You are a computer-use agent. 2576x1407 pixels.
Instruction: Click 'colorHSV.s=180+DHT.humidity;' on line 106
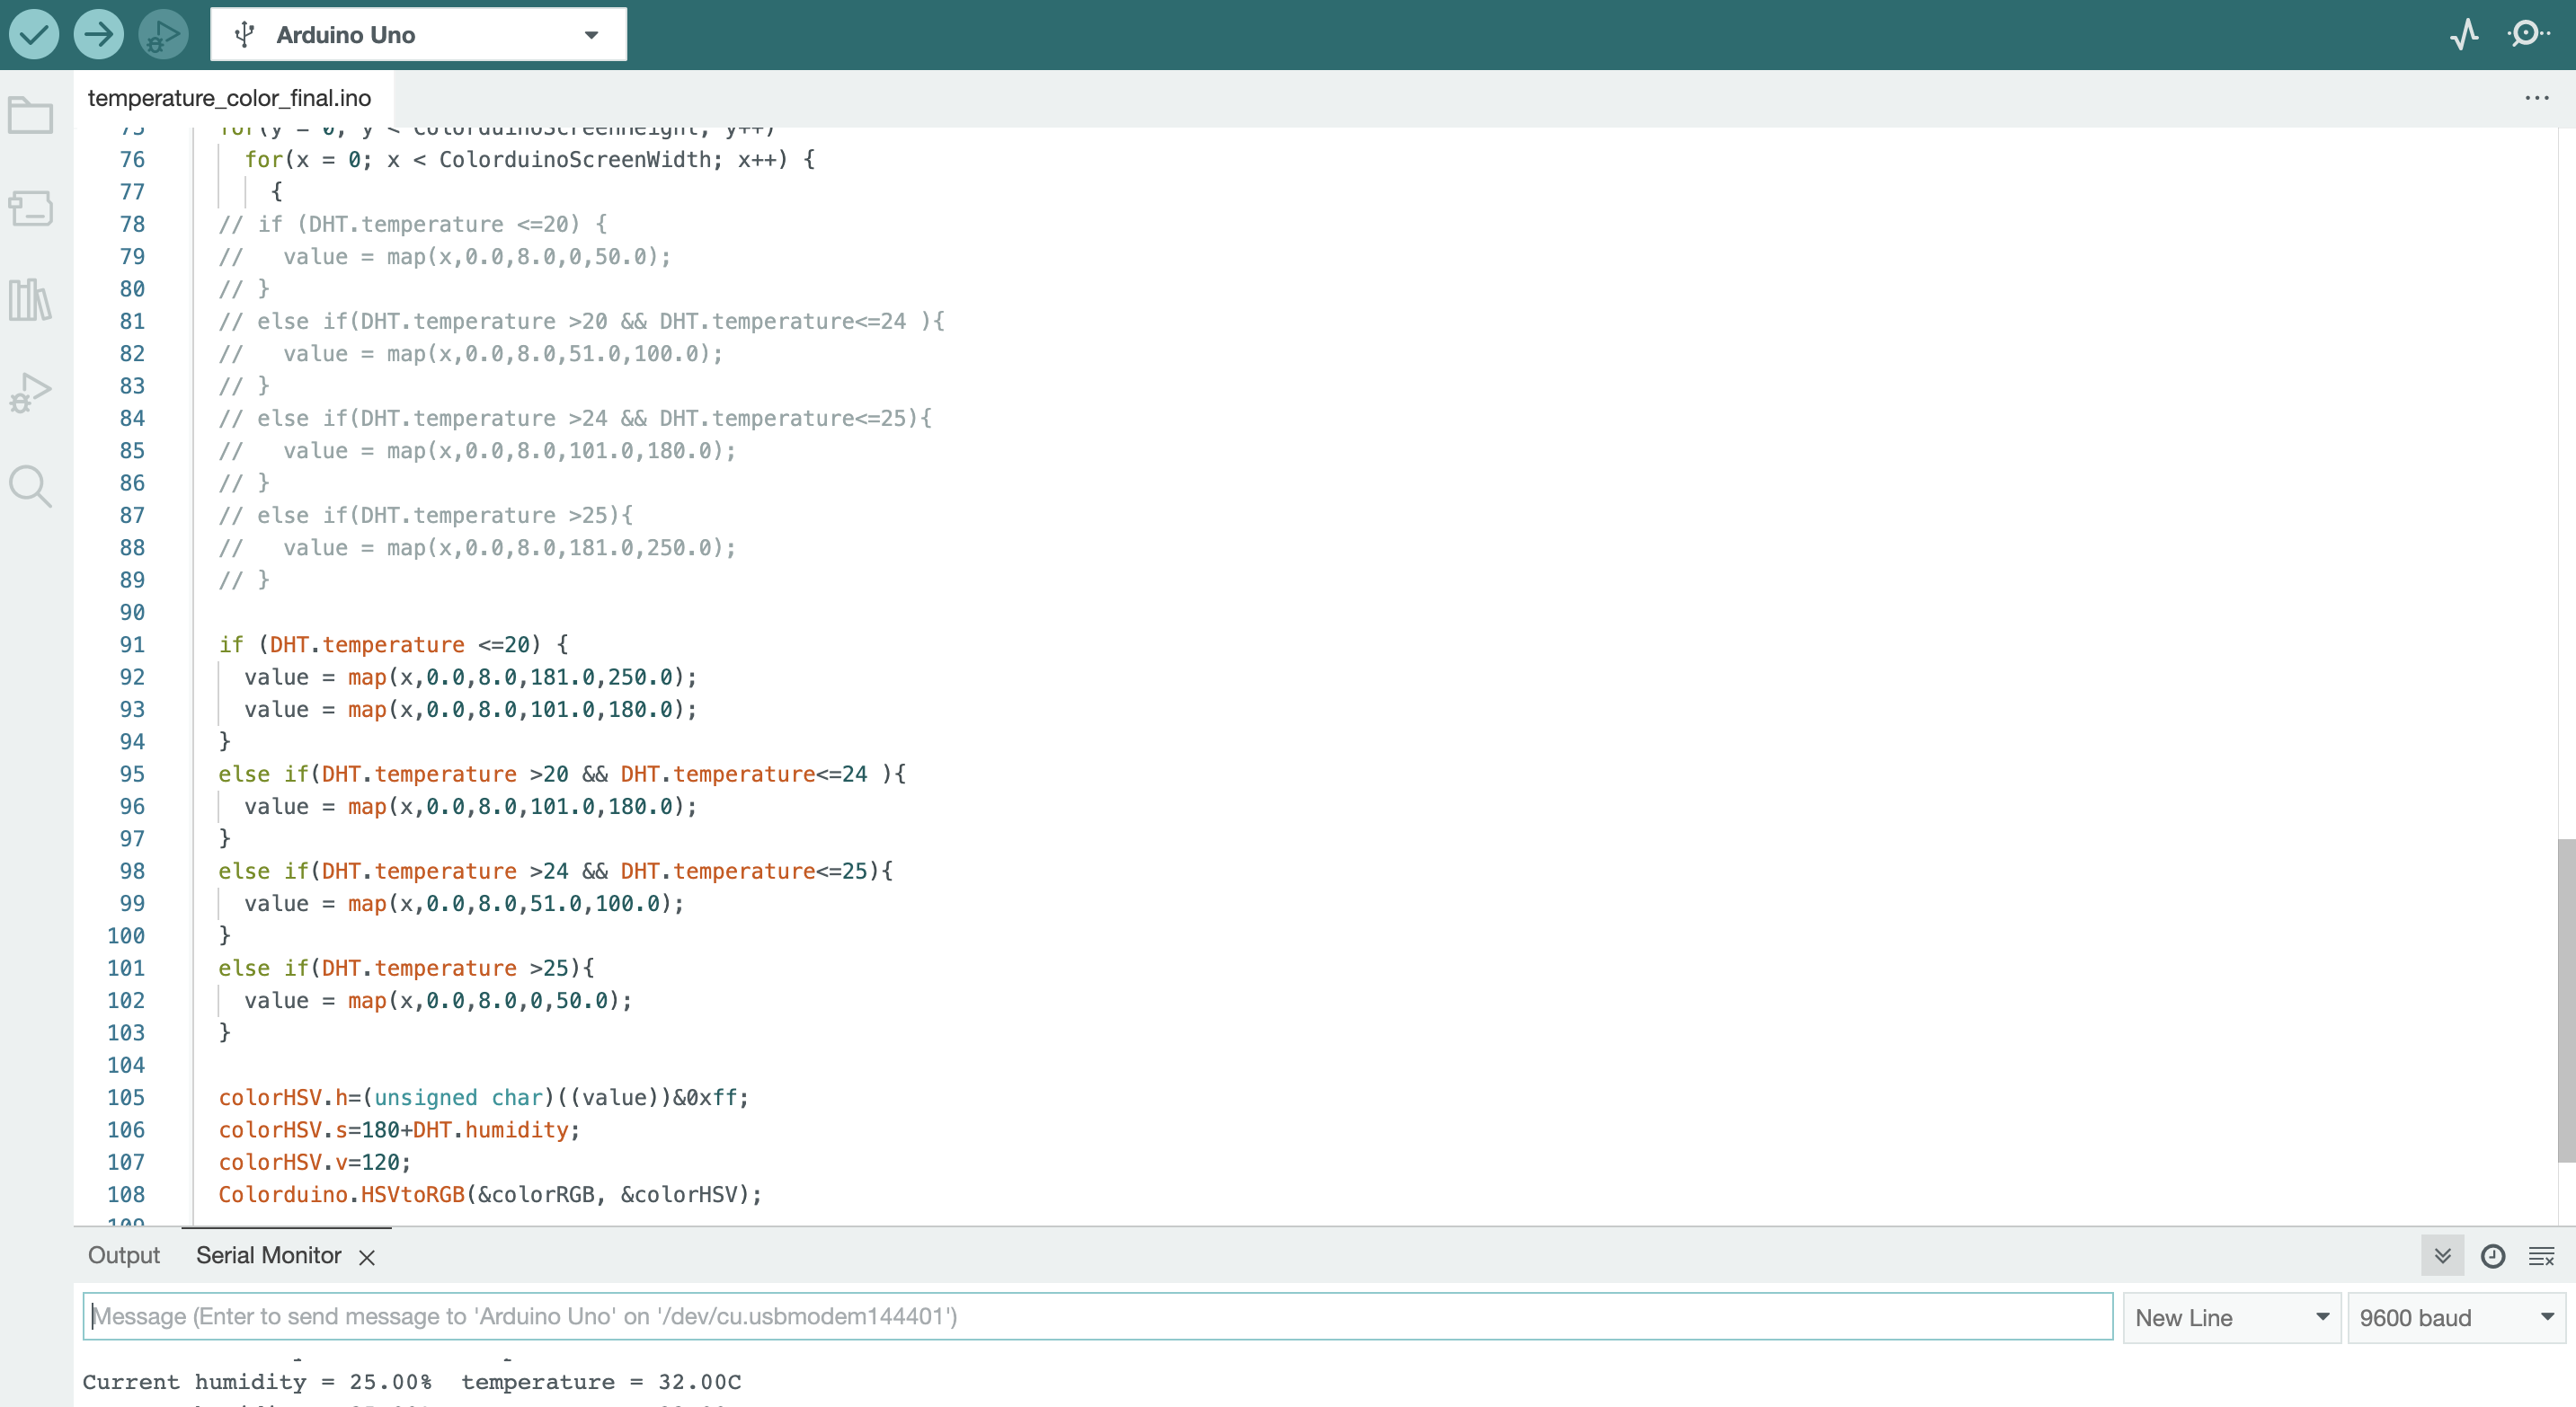tap(399, 1130)
